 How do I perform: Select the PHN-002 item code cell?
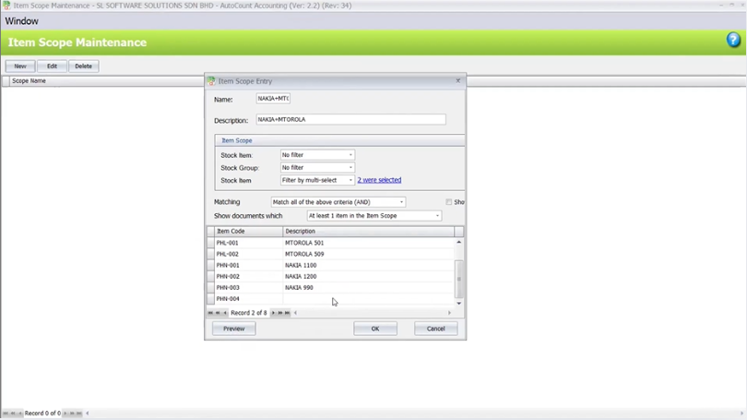point(249,277)
